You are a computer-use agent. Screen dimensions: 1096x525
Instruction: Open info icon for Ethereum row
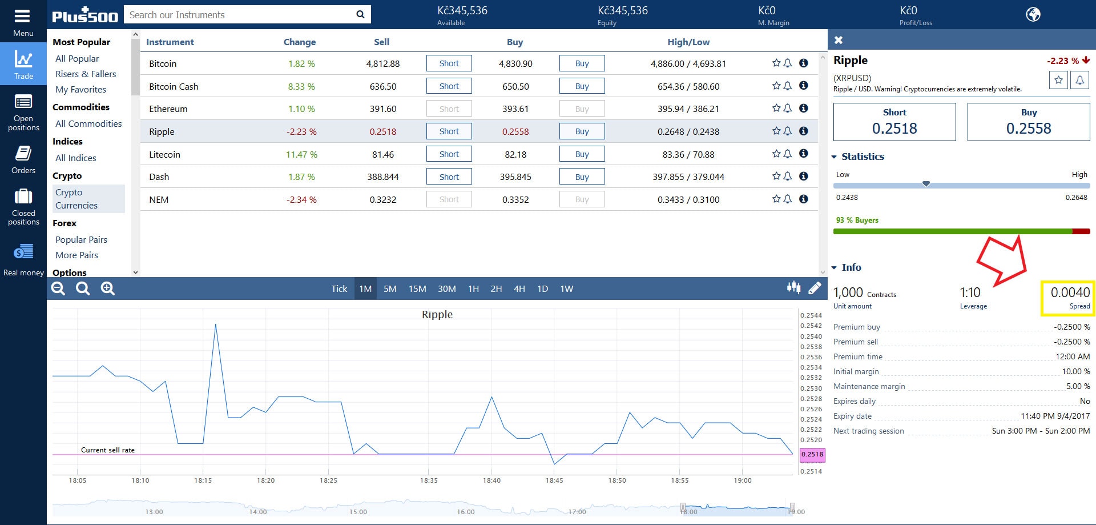click(x=803, y=108)
